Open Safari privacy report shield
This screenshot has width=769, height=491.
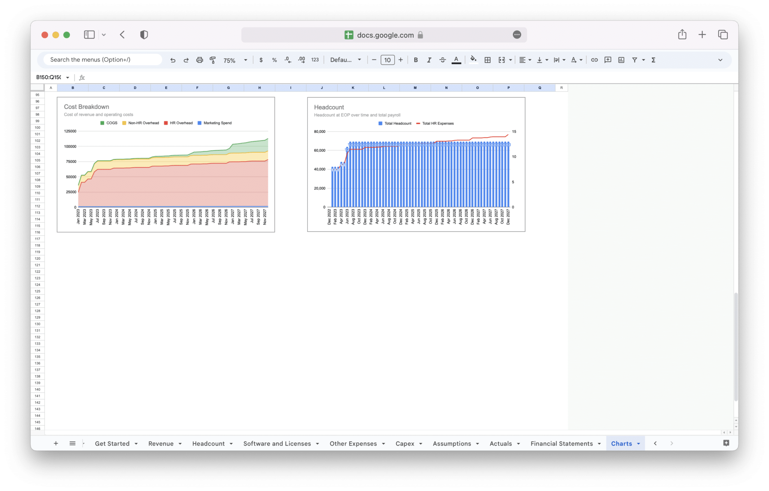[144, 35]
